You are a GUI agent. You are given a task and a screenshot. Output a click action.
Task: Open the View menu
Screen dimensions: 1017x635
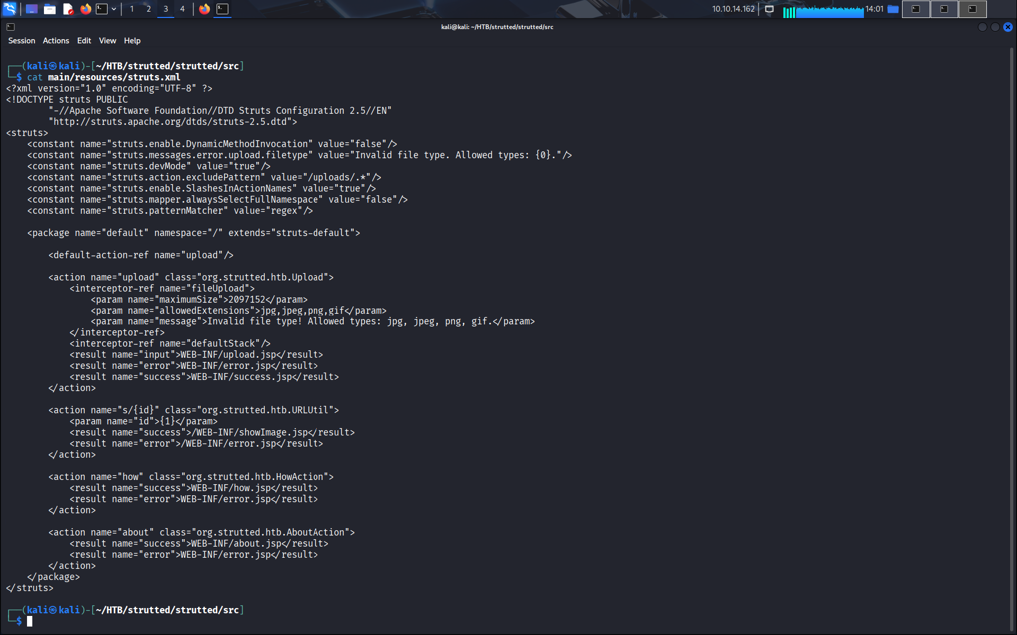click(107, 41)
